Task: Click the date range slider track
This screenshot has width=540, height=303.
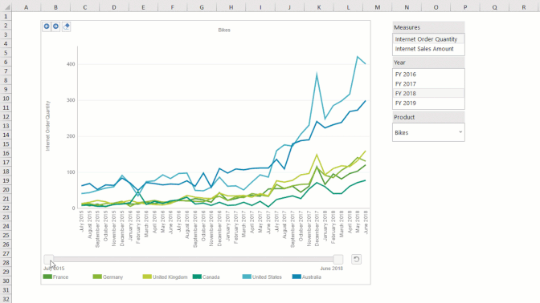Action: click(193, 260)
